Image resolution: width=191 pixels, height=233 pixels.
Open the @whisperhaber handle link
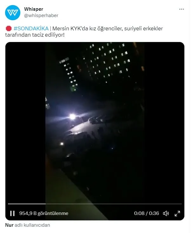[x=41, y=15]
